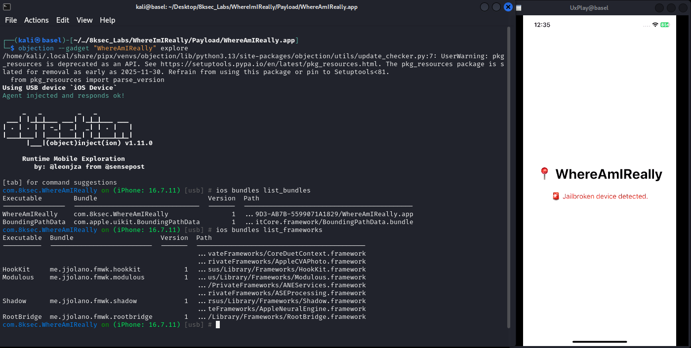Open the Help menu
Screen dimensions: 691x348
[x=107, y=20]
